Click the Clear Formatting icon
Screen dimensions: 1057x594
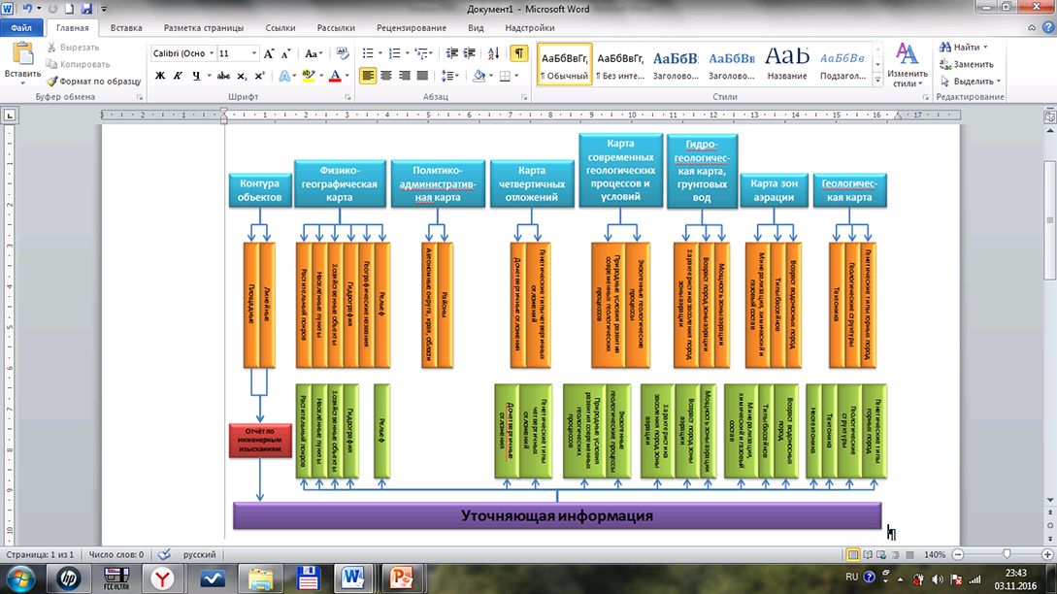pyautogui.click(x=341, y=53)
